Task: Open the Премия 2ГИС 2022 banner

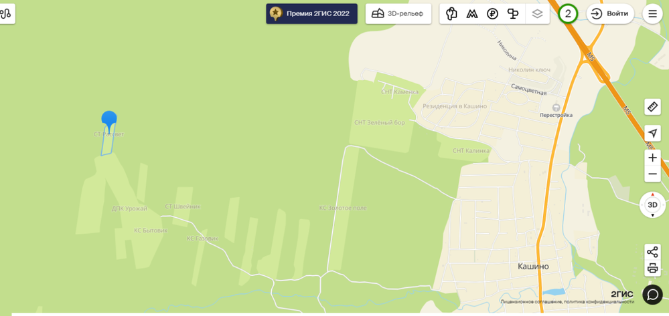Action: [311, 13]
